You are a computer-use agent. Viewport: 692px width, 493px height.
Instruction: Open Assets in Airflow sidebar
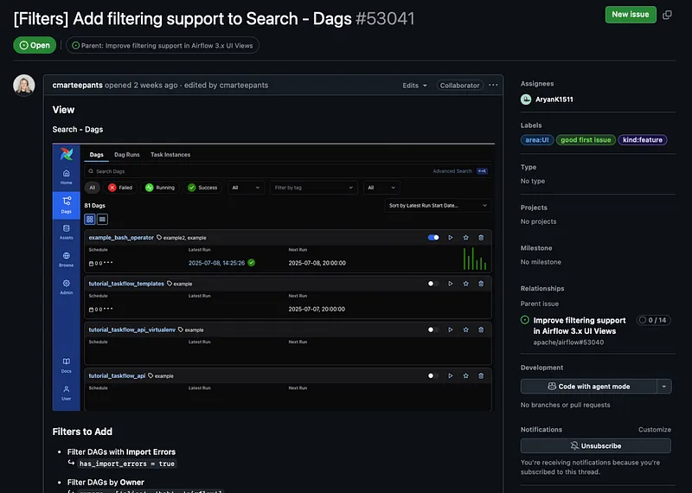point(67,232)
